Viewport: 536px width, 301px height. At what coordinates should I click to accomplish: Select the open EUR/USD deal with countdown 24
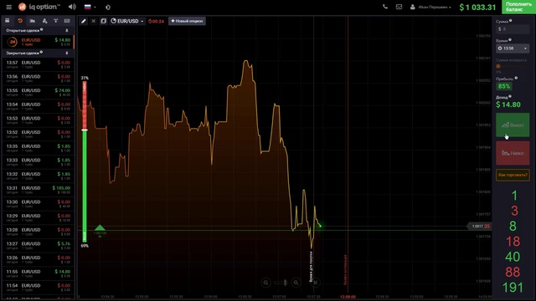38,42
